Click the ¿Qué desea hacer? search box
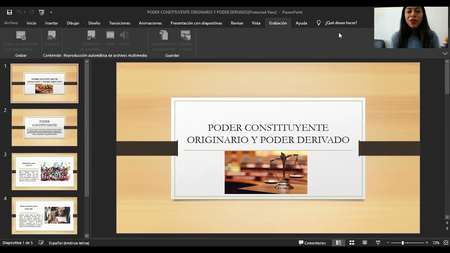450x253 pixels. [341, 23]
